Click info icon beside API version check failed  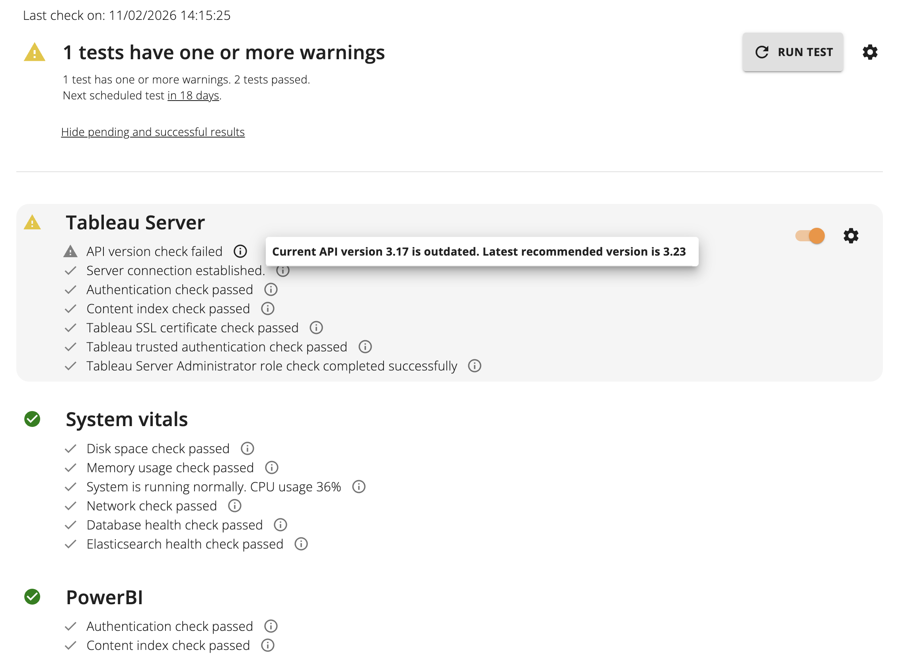pos(240,251)
